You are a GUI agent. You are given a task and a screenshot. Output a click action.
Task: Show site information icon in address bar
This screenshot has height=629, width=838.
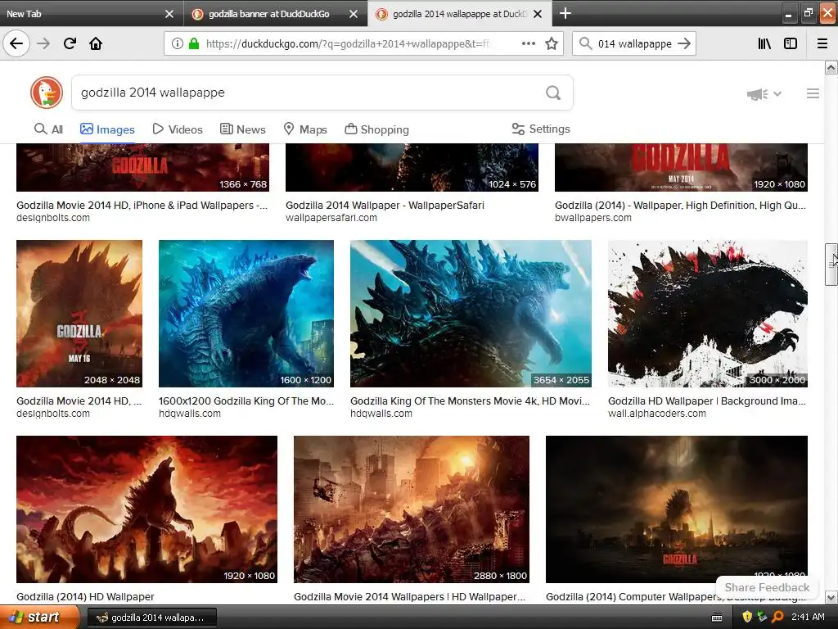(178, 44)
